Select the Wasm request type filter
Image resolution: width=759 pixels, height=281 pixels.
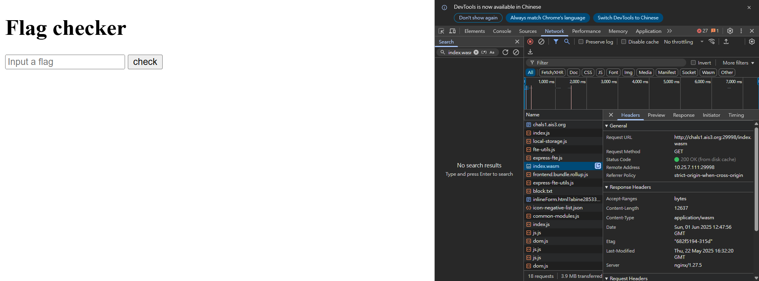coord(708,72)
